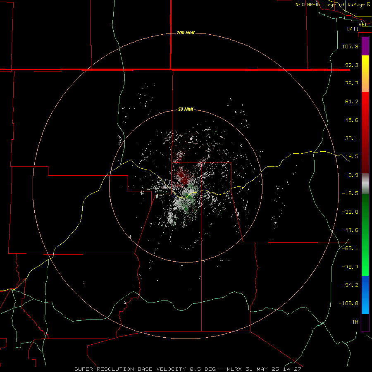Click the 30.1 scale label

tap(352, 138)
